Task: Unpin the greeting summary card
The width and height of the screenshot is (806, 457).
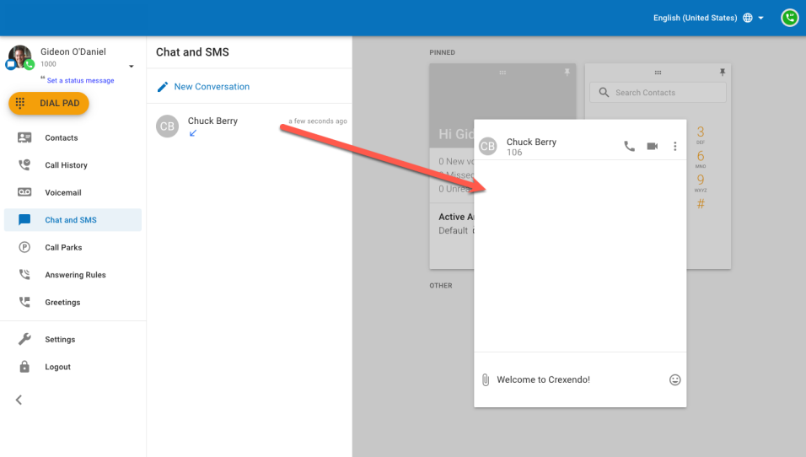Action: pyautogui.click(x=567, y=72)
